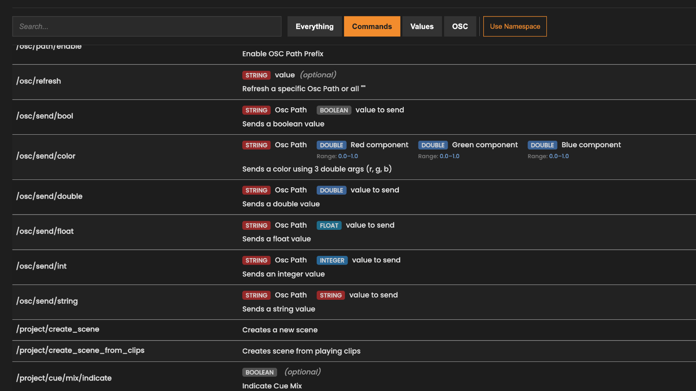Open the /project/create_scene command
The image size is (696, 391).
(x=58, y=329)
